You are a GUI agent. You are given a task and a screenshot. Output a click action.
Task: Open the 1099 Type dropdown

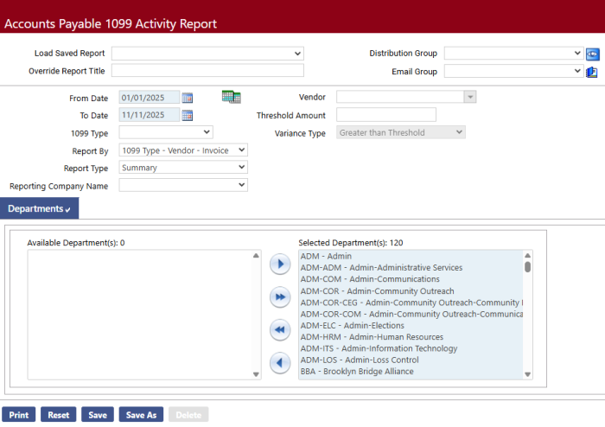coord(166,132)
